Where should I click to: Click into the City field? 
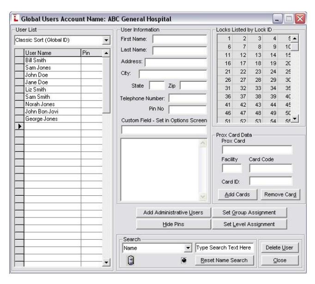click(x=173, y=74)
